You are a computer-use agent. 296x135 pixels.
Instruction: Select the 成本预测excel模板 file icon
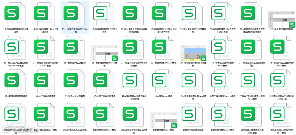point(163,81)
